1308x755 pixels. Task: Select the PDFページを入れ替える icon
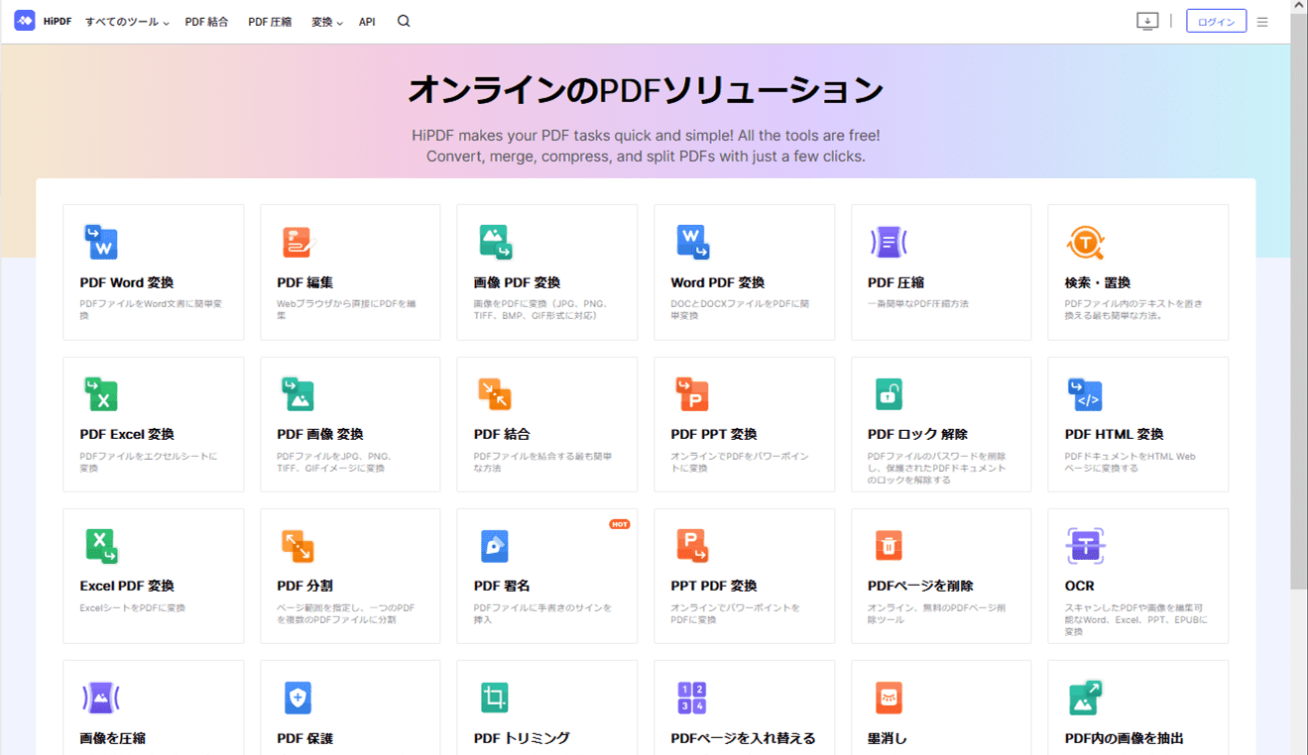692,699
